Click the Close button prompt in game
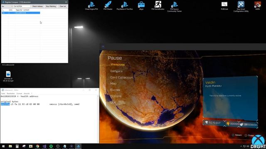266x149 pixels. [249, 135]
